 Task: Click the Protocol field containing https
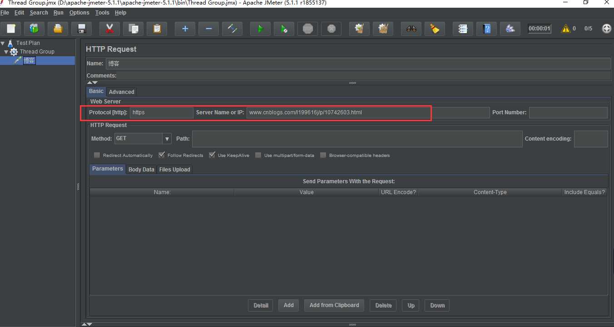[x=162, y=112]
